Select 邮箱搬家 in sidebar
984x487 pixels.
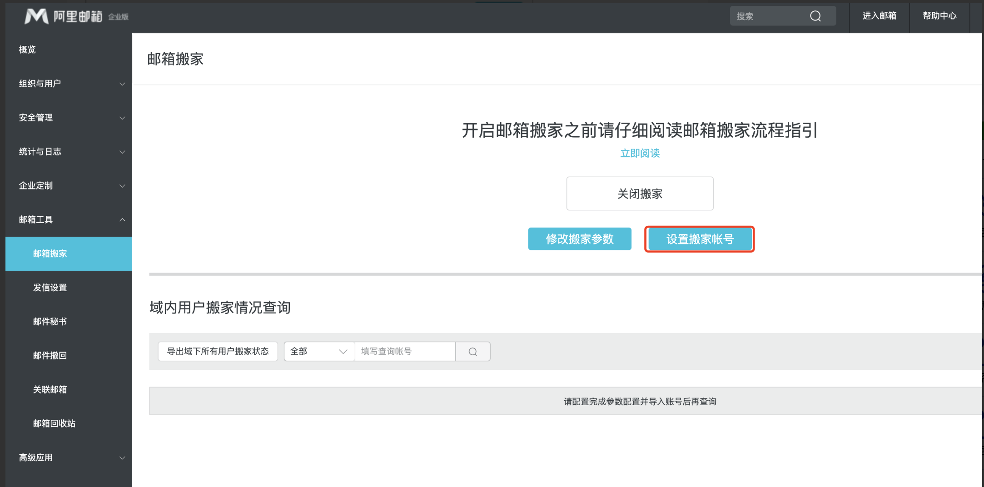click(69, 253)
